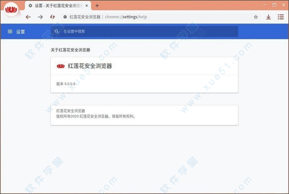Open a new tab with plus button
289x194 pixels.
[97, 6]
